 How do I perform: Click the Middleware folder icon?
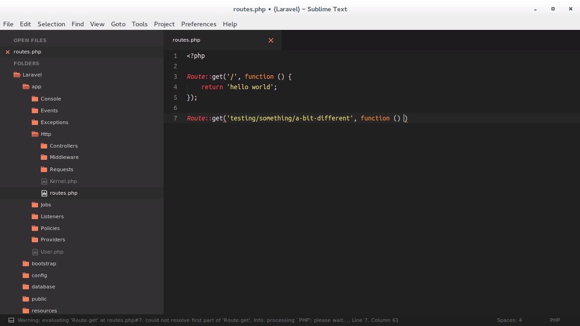pyautogui.click(x=44, y=157)
